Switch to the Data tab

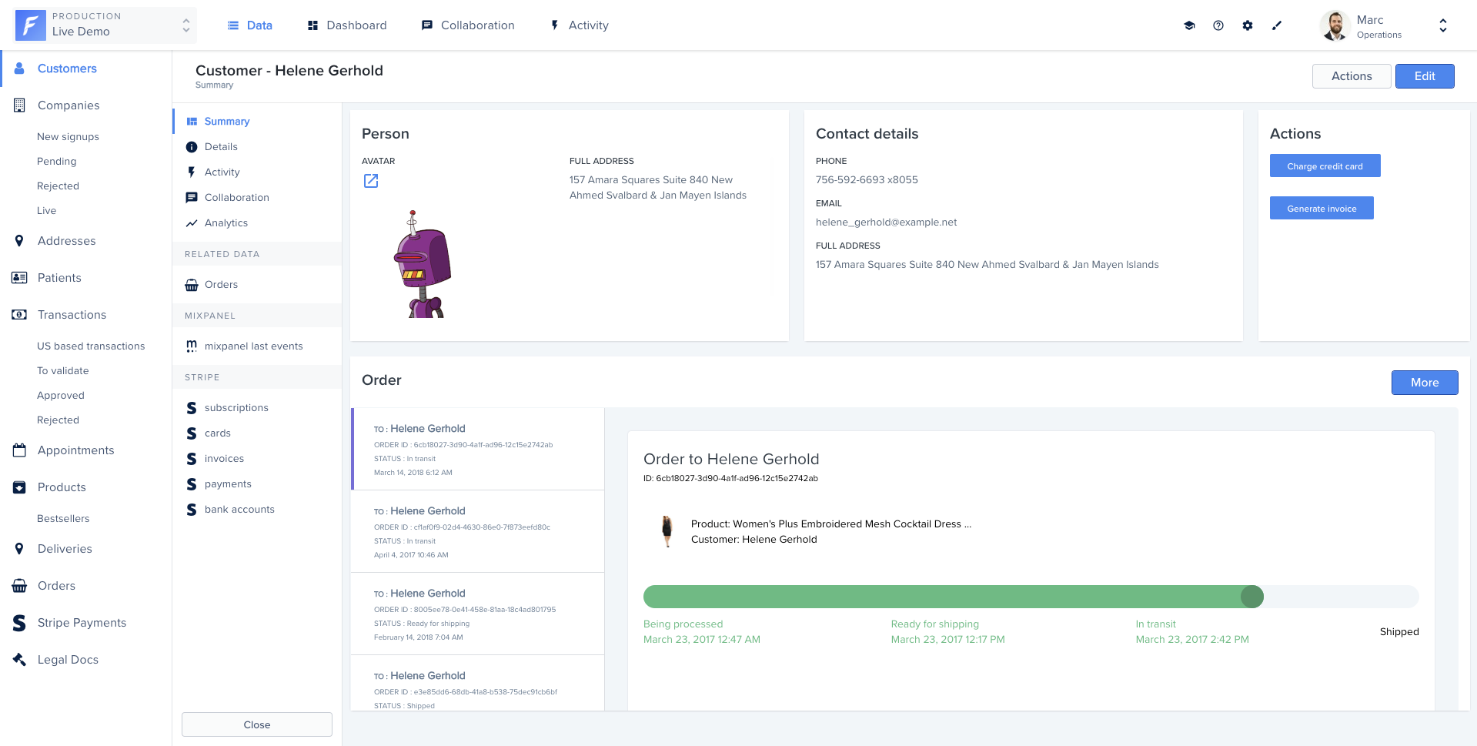pyautogui.click(x=250, y=25)
